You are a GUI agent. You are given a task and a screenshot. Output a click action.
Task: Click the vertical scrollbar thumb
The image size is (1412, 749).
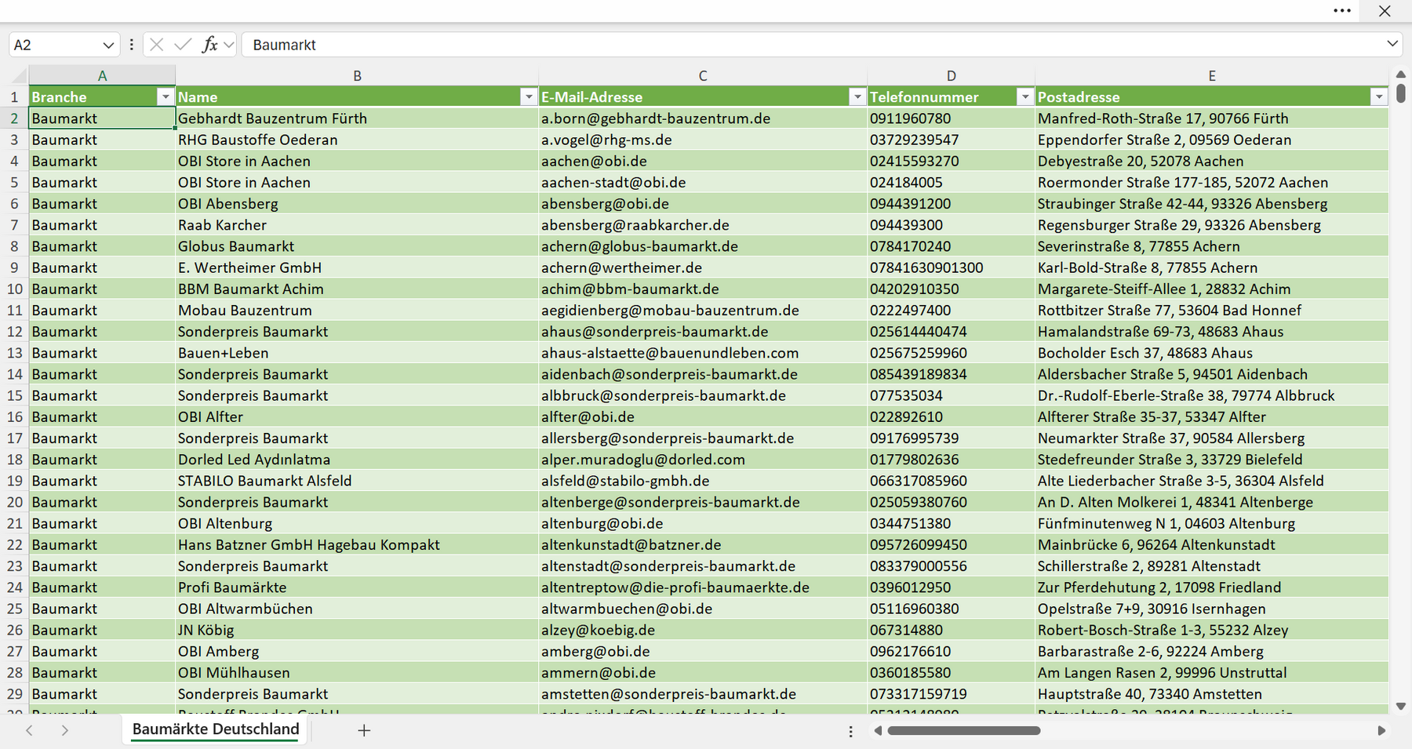tap(1401, 94)
